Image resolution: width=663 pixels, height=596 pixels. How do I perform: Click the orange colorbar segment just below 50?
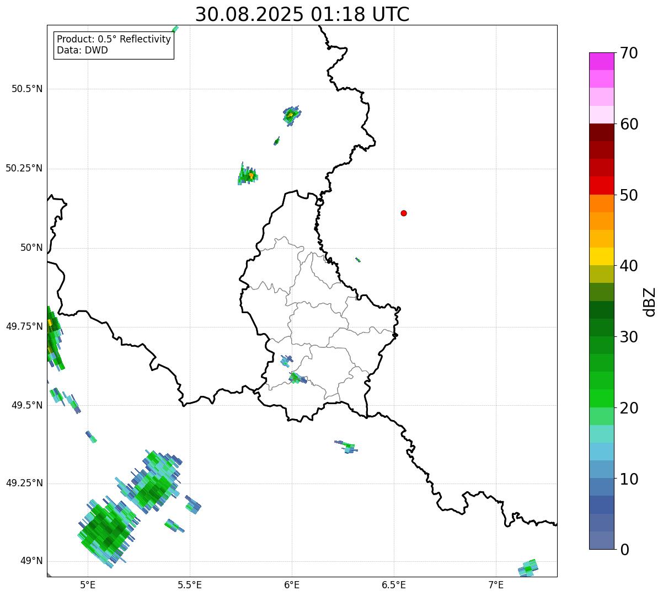point(601,203)
